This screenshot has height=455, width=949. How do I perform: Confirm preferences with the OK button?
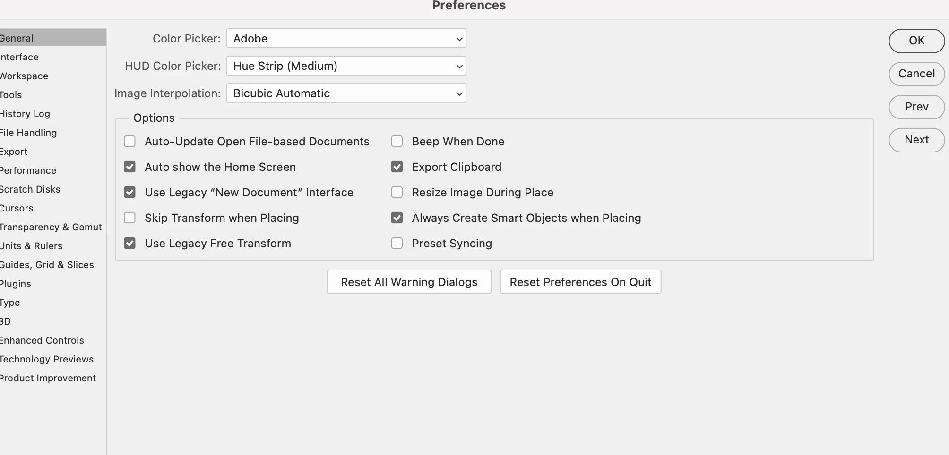916,41
